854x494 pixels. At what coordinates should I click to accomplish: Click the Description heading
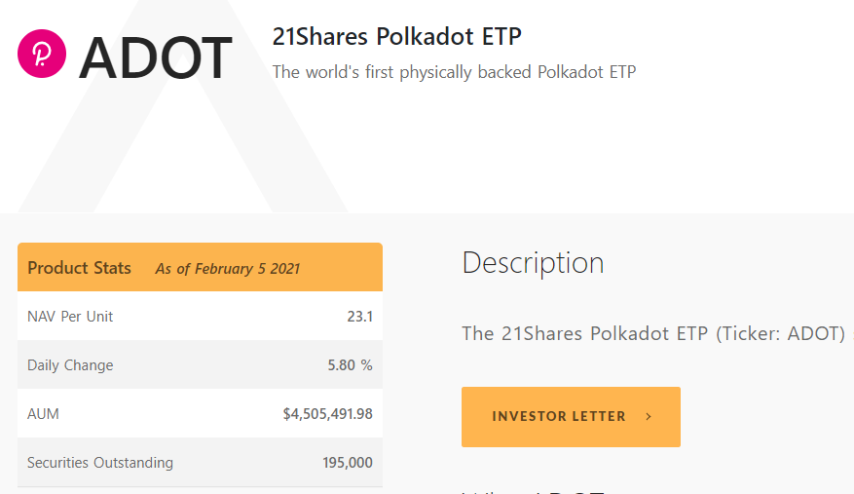pos(534,263)
